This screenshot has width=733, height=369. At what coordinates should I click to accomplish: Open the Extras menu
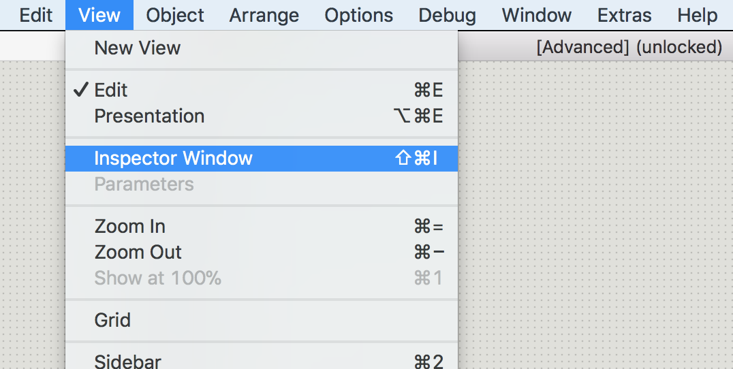click(624, 15)
